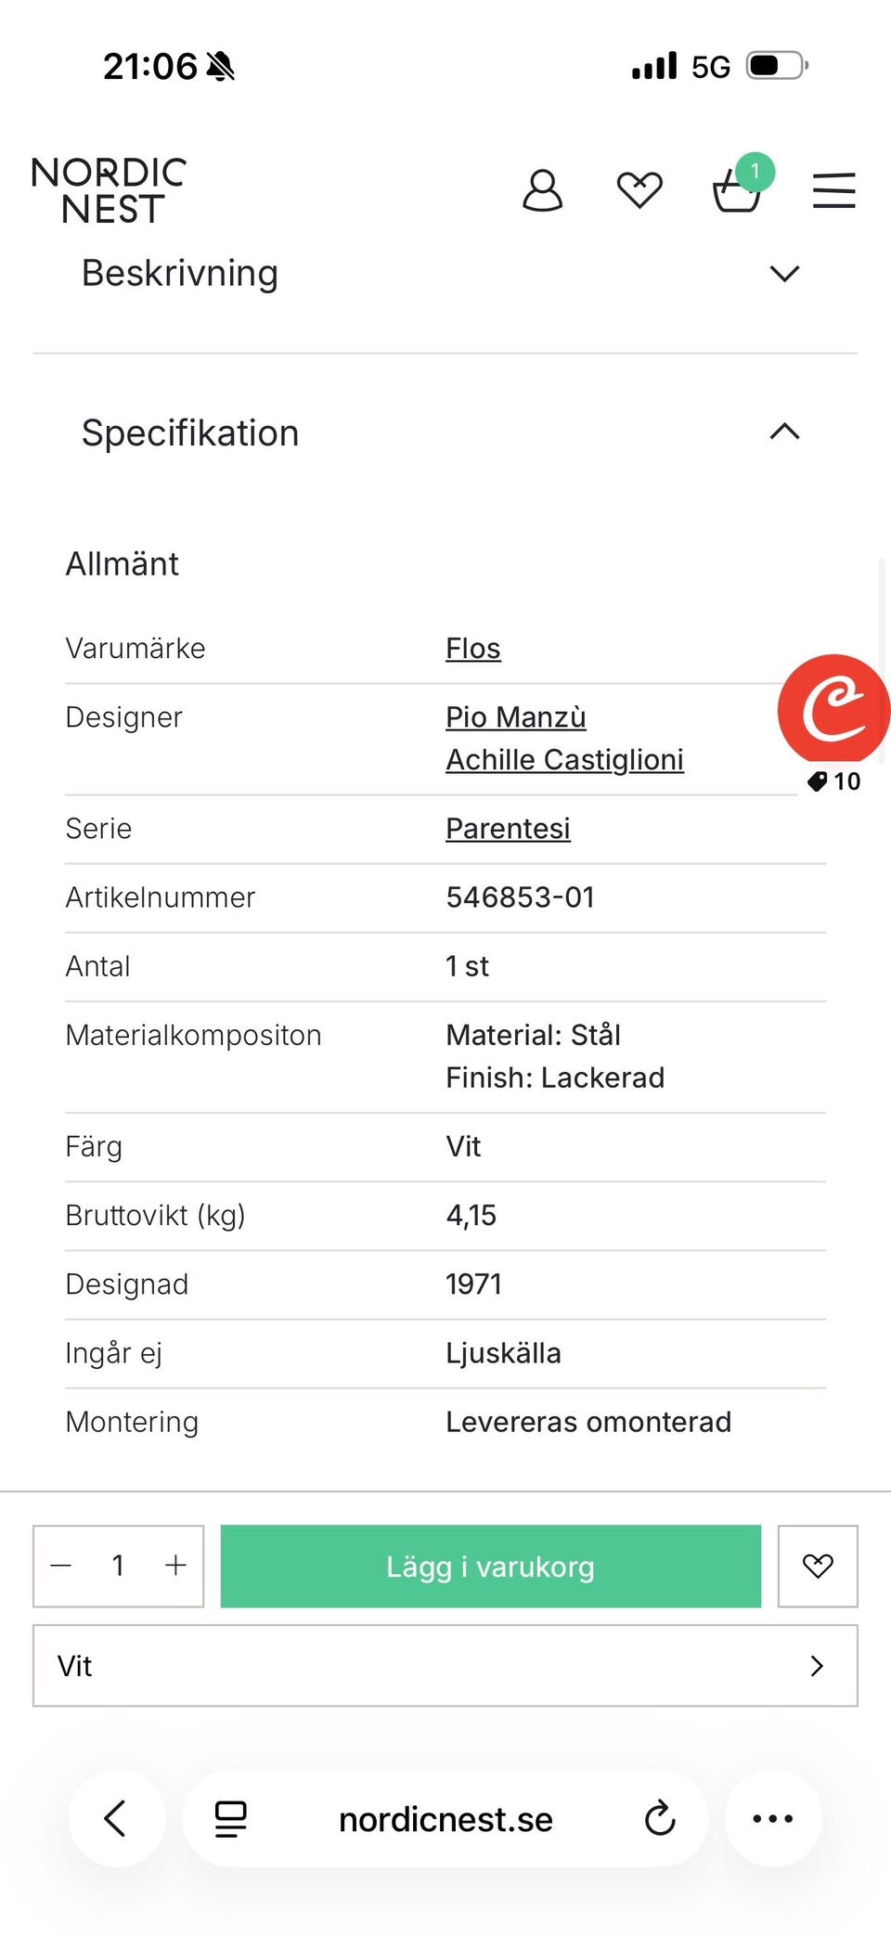Go back with browser back arrow
The width and height of the screenshot is (891, 1936).
[x=116, y=1818]
